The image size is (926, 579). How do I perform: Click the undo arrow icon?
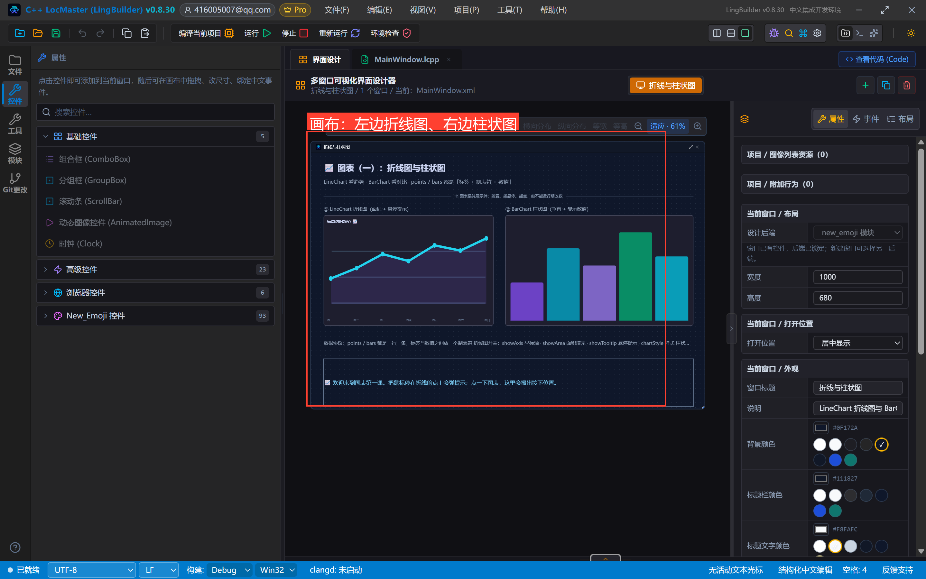coord(82,33)
